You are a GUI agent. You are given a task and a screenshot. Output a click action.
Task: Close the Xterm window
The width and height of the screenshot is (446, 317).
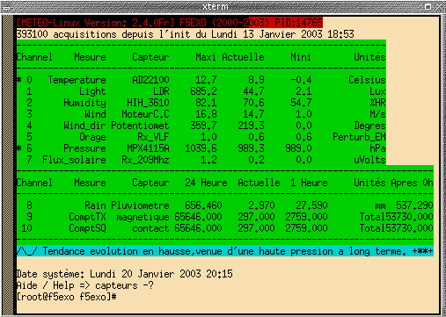pos(440,6)
